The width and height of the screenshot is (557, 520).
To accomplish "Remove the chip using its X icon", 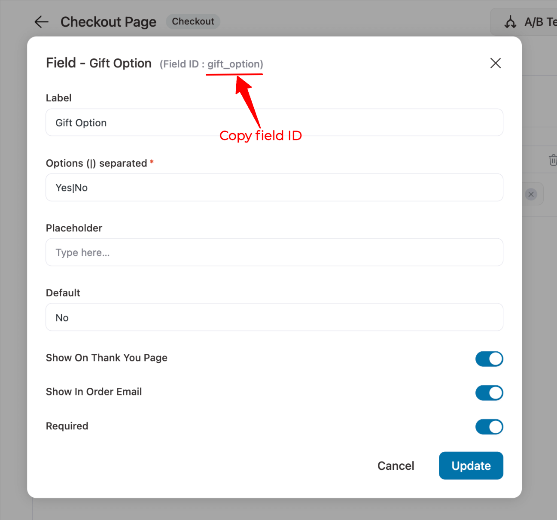I will click(x=531, y=194).
